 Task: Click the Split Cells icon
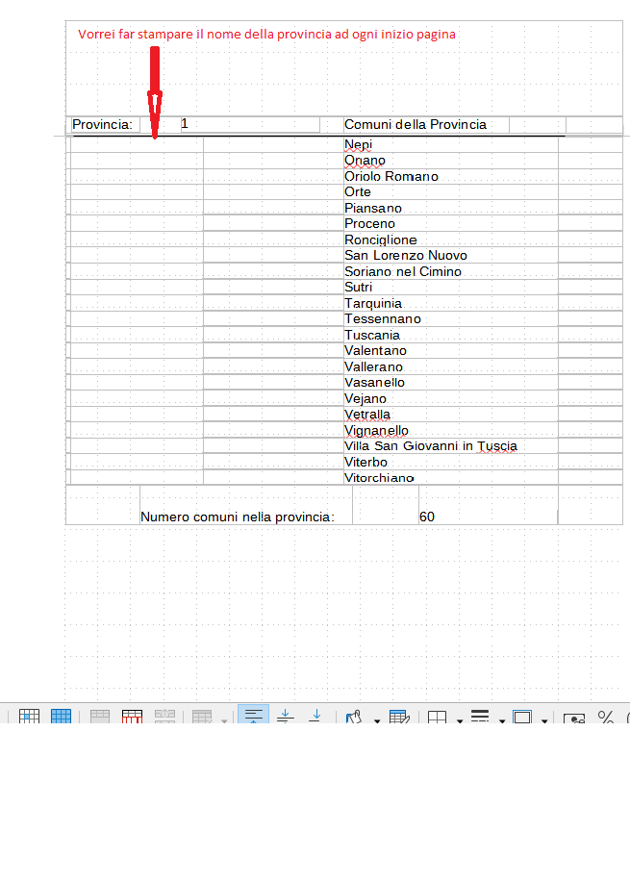pyautogui.click(x=133, y=717)
